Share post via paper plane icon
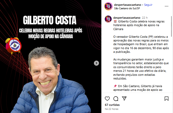This screenshot has width=173, height=113. coord(124,98)
